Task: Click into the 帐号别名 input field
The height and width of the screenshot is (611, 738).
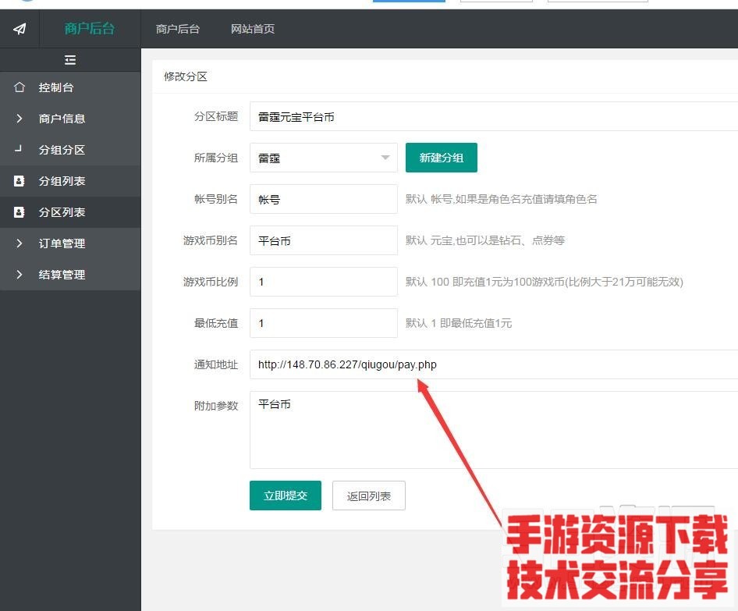Action: [323, 199]
